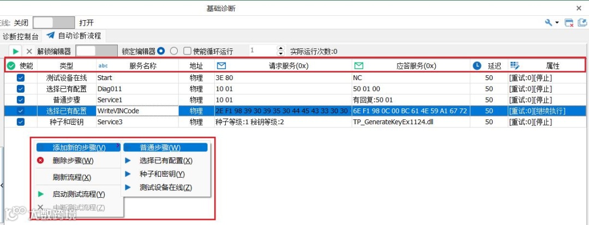Click the blue clock delay column icon
The image size is (589, 225).
(x=477, y=66)
